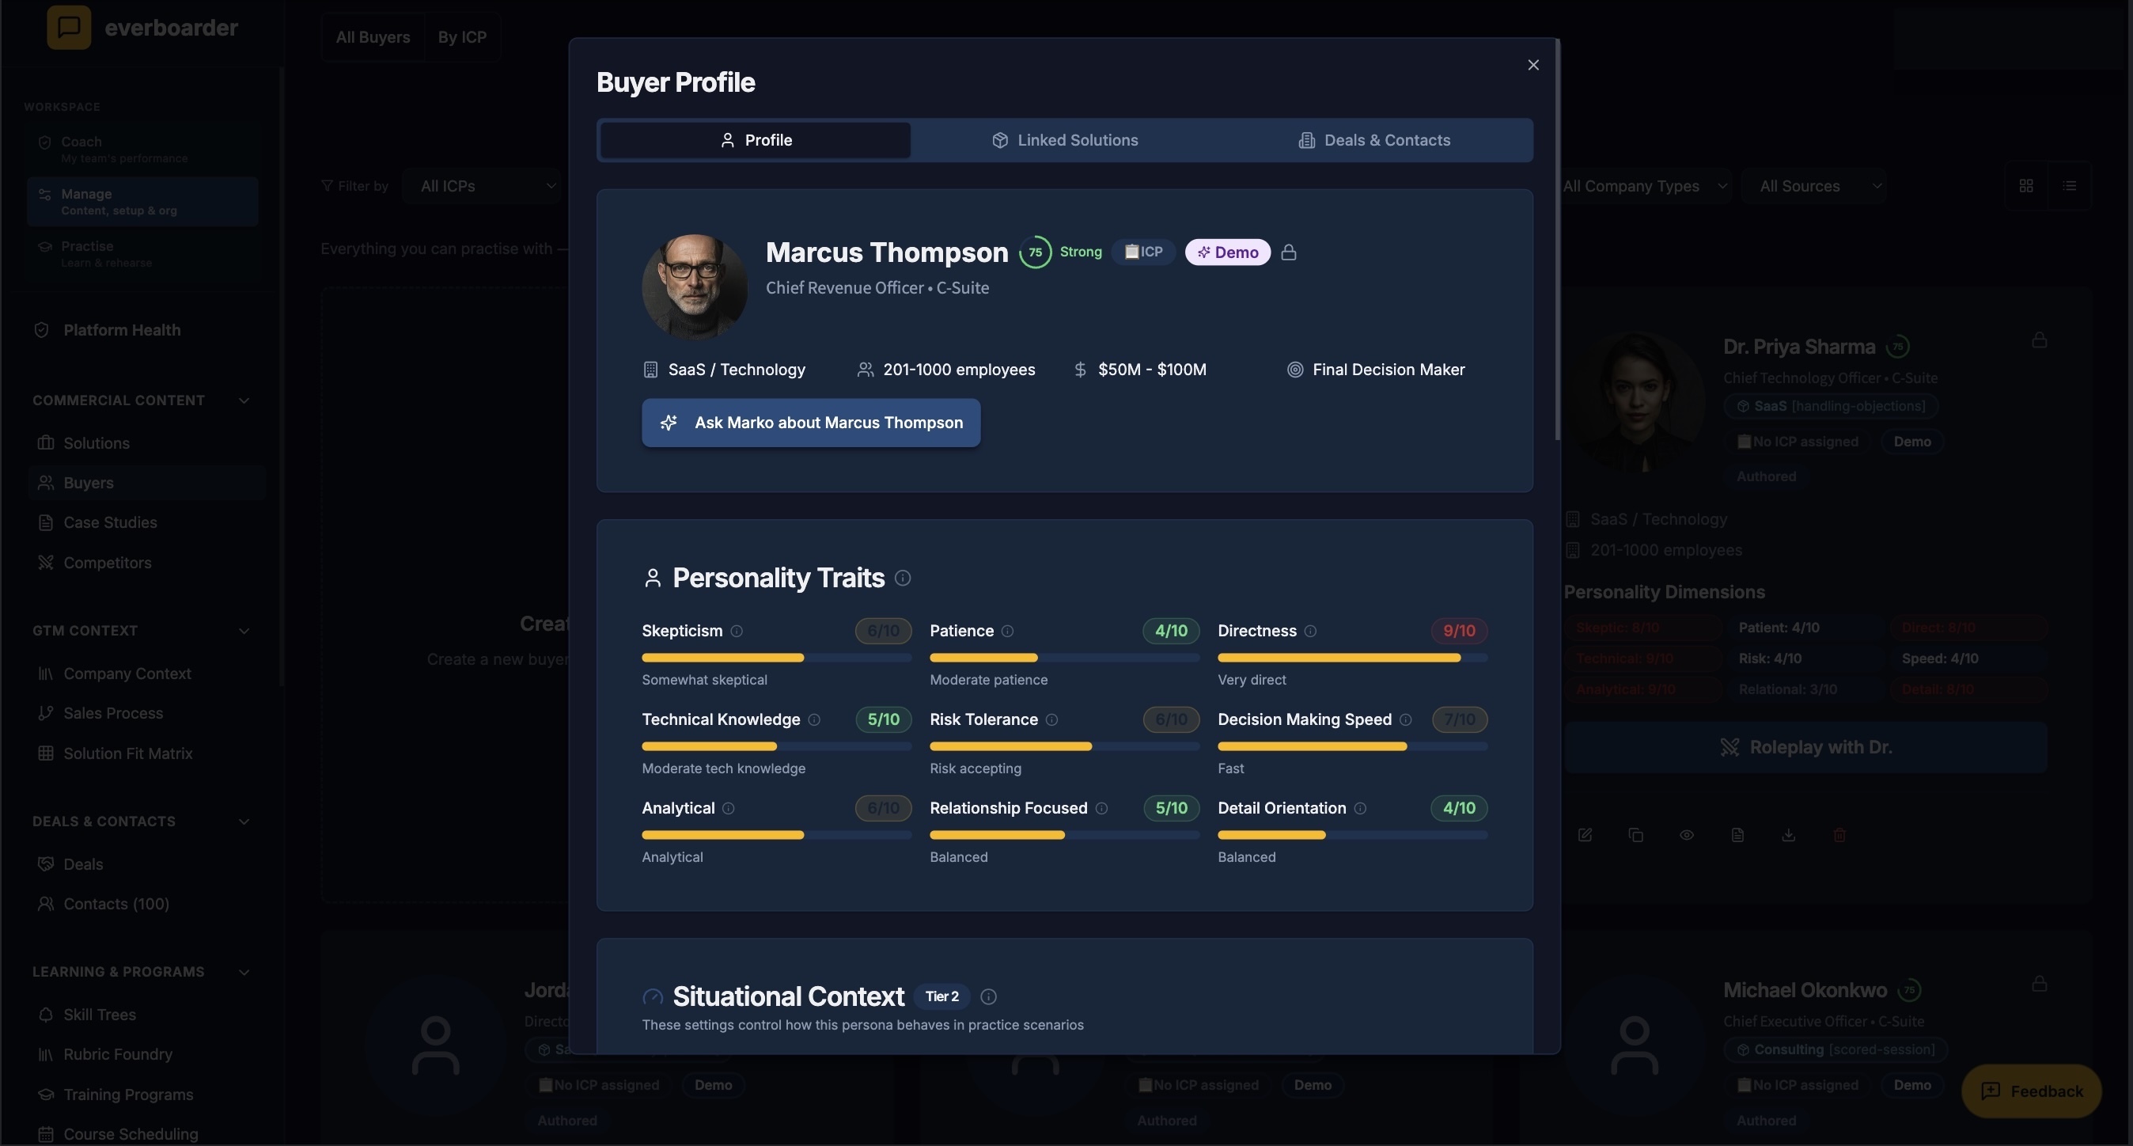Click the Detail Orientation info icon

pyautogui.click(x=1359, y=808)
